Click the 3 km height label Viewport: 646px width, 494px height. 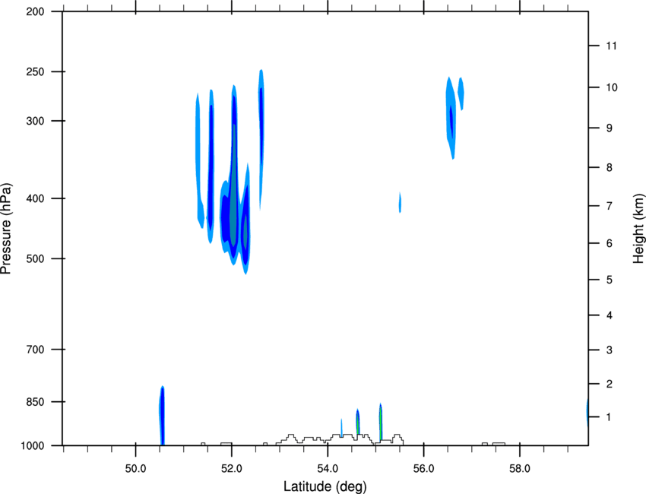[x=610, y=350]
